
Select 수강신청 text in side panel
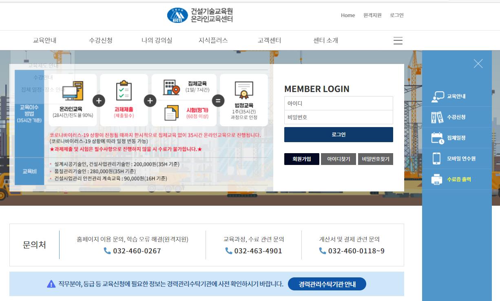[456, 117]
